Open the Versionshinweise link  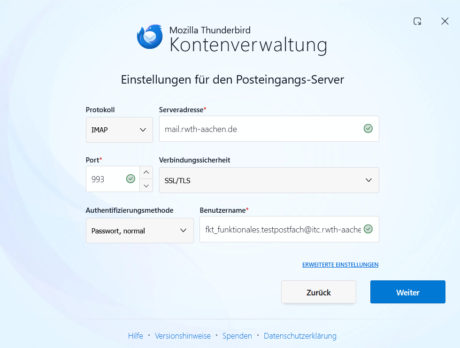coord(183,336)
